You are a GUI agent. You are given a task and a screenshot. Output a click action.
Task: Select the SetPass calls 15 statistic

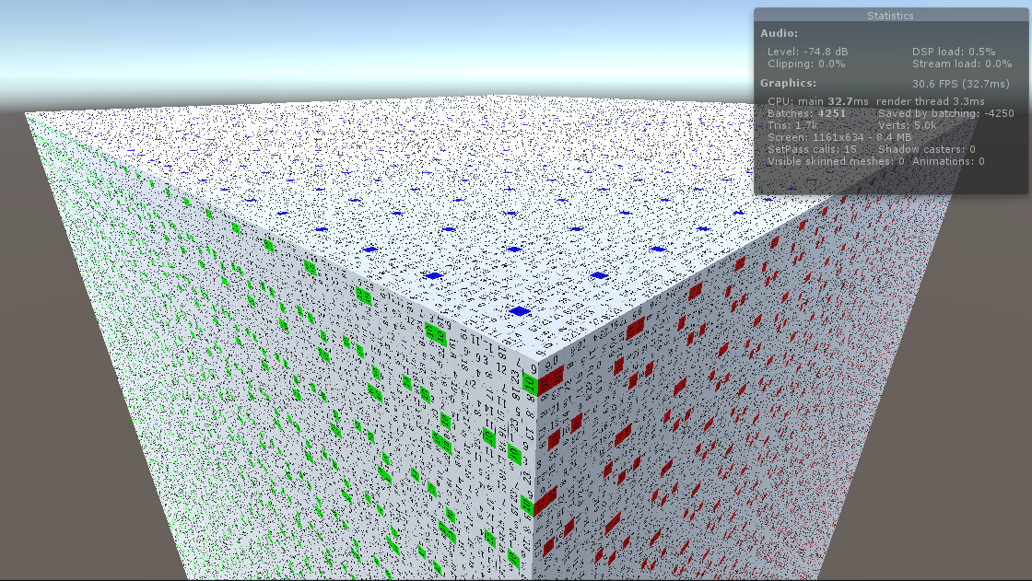[812, 149]
